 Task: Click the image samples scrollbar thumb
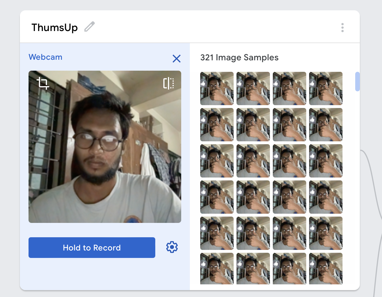(x=358, y=82)
